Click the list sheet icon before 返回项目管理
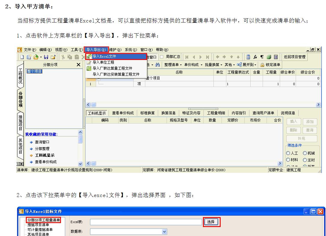 coord(276,57)
